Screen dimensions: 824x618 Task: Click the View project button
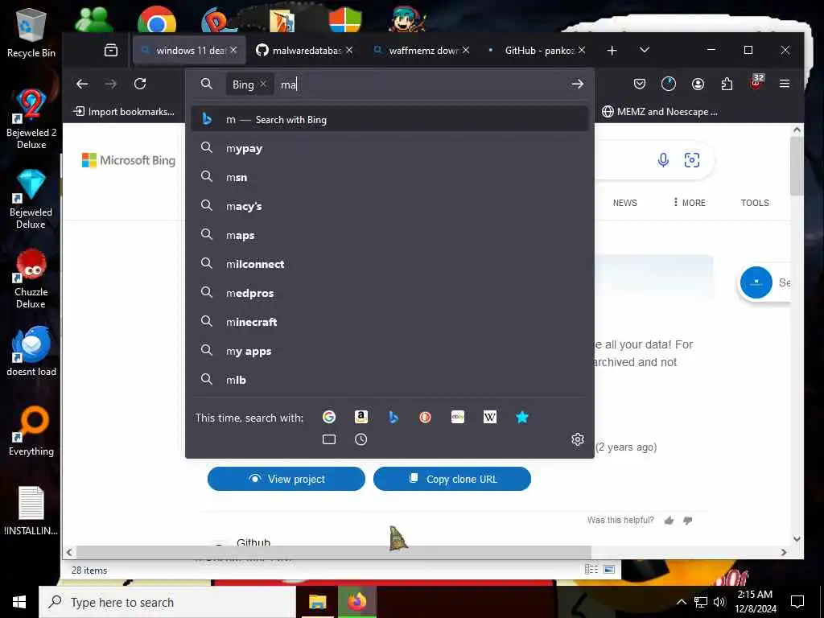(x=286, y=479)
